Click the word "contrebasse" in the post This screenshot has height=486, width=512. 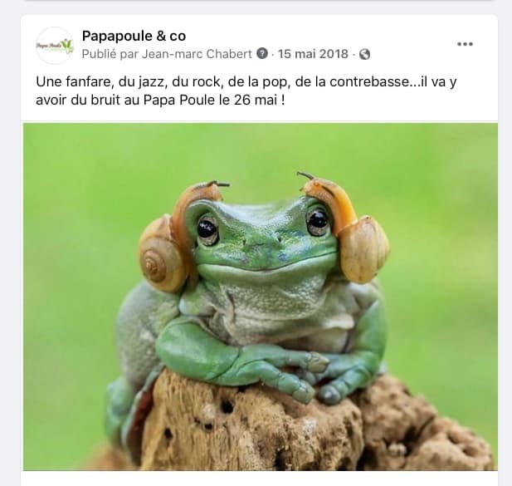coord(369,82)
